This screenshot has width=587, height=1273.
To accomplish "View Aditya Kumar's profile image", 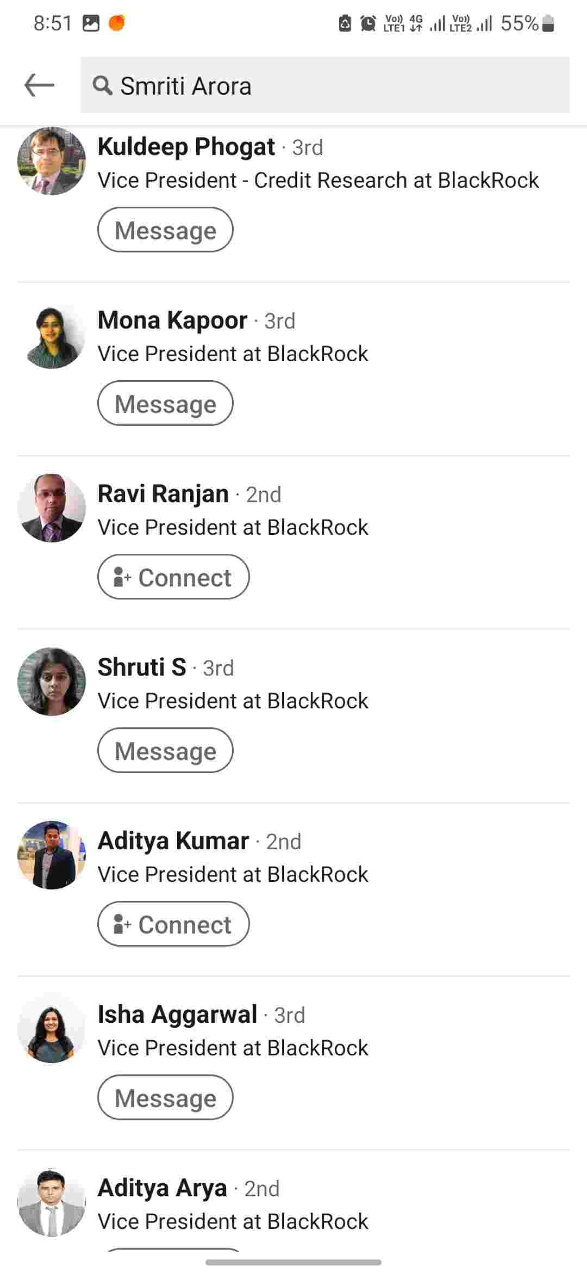I will (x=52, y=855).
